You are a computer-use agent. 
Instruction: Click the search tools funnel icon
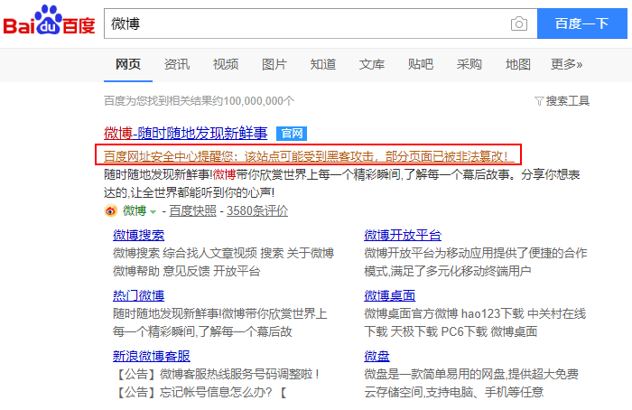539,101
